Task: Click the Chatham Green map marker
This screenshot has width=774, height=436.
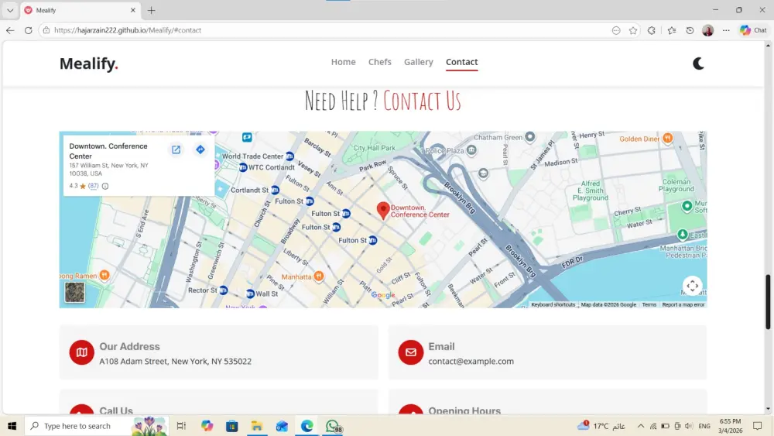Action: [529, 136]
